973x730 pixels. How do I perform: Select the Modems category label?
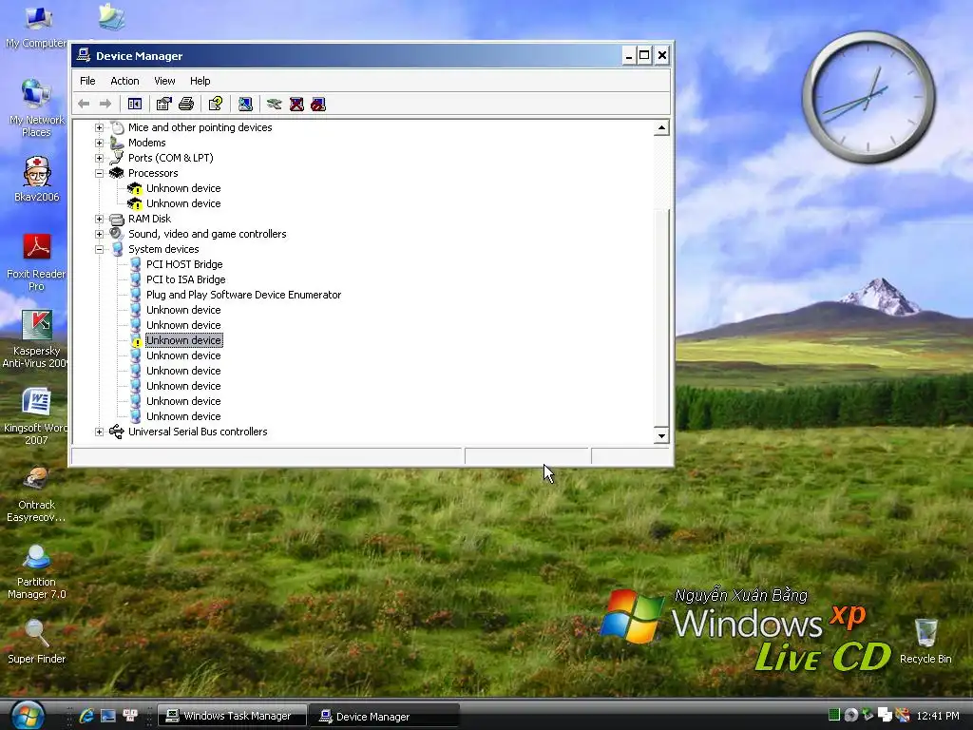pyautogui.click(x=146, y=143)
